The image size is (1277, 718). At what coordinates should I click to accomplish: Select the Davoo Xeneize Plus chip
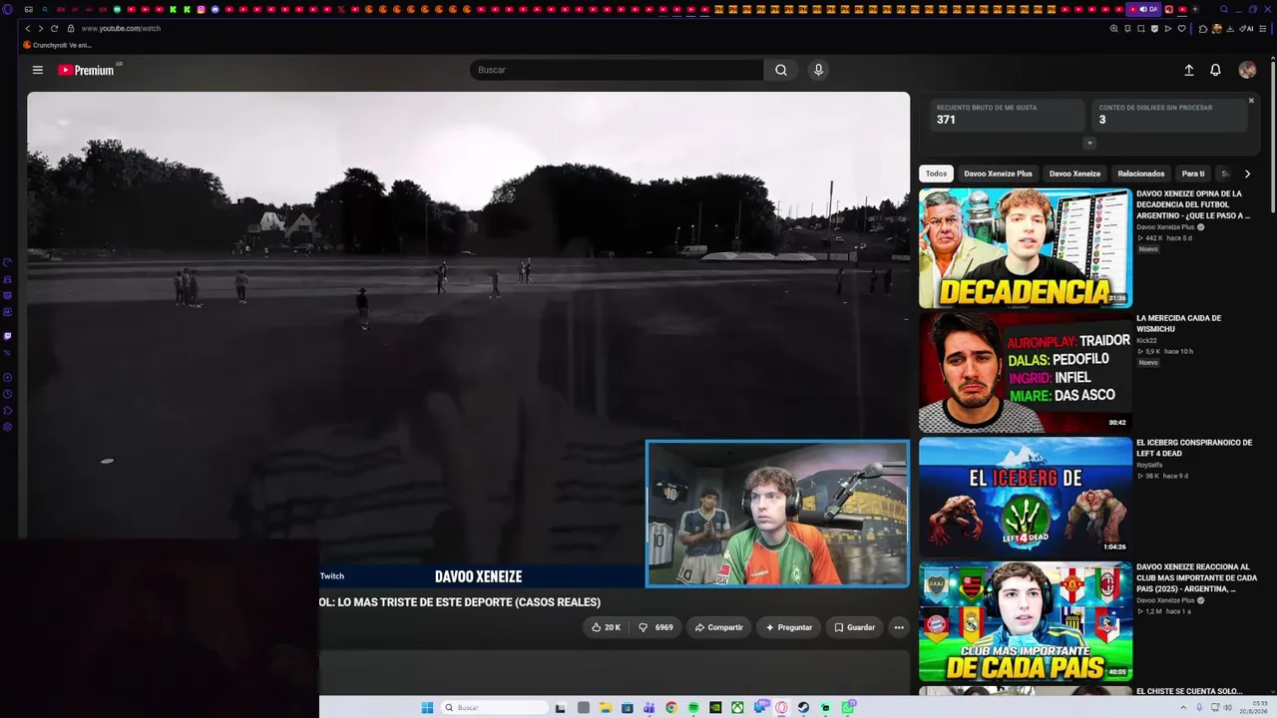pyautogui.click(x=998, y=174)
